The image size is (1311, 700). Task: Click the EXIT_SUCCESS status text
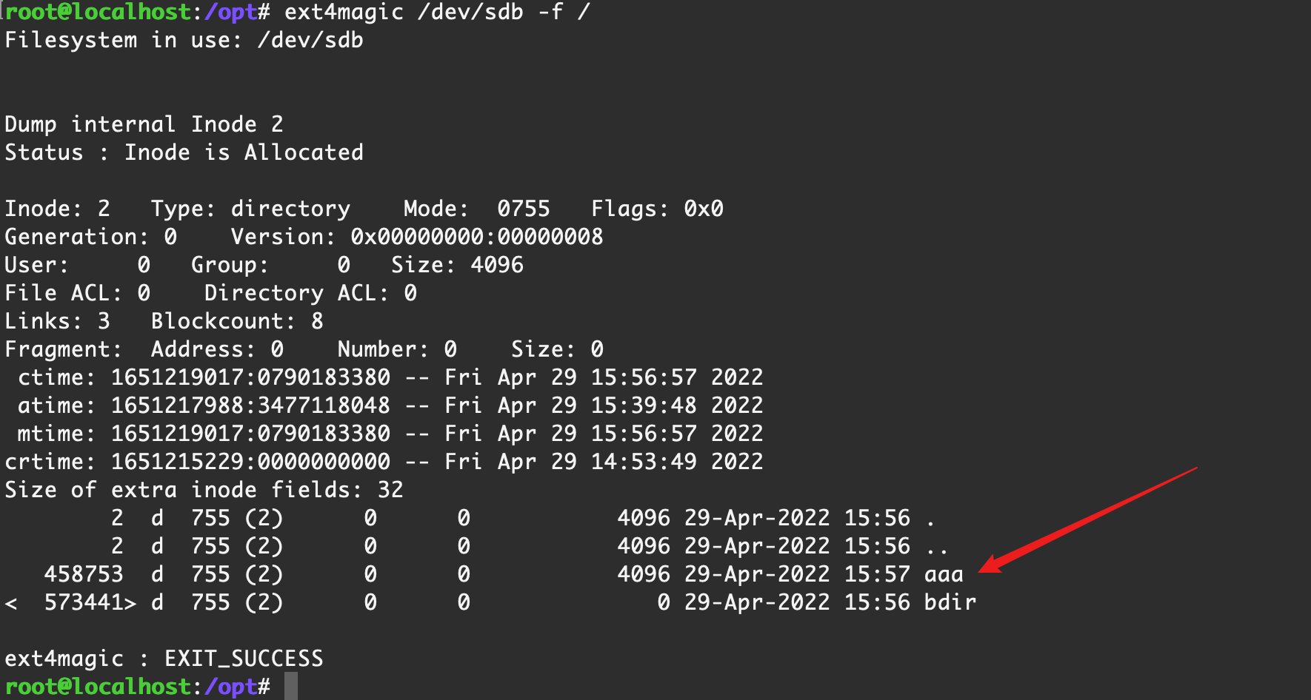[244, 659]
